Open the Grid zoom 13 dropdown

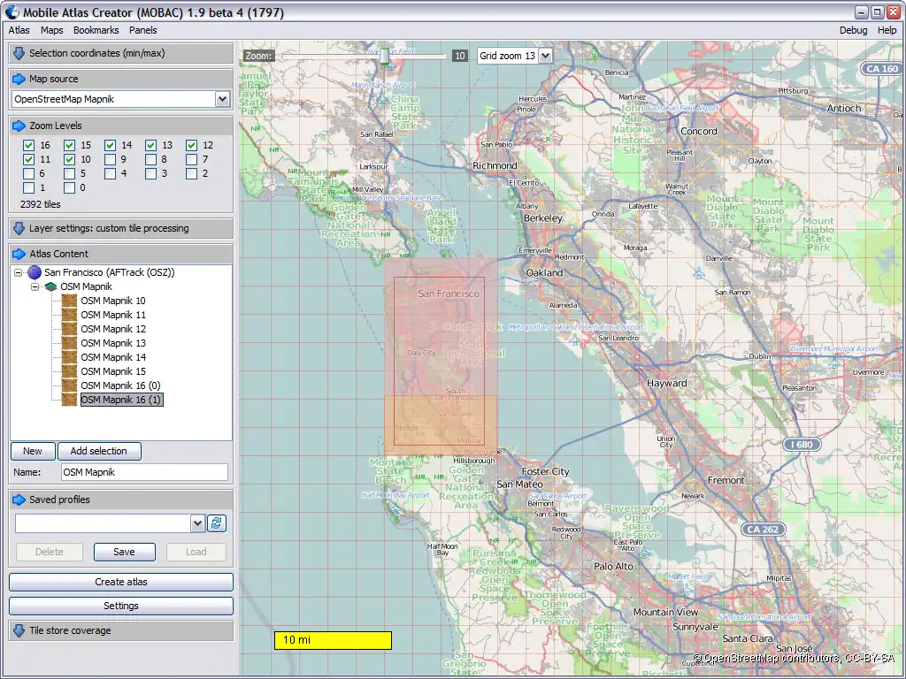pos(544,56)
